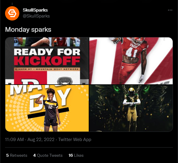The height and width of the screenshot is (163, 178).
Task: Click the Lobos logo in kickoff graphic
Action: 65,81
